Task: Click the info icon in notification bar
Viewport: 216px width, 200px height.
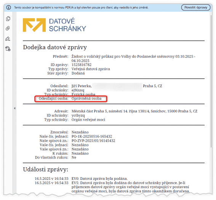Action: (8, 8)
